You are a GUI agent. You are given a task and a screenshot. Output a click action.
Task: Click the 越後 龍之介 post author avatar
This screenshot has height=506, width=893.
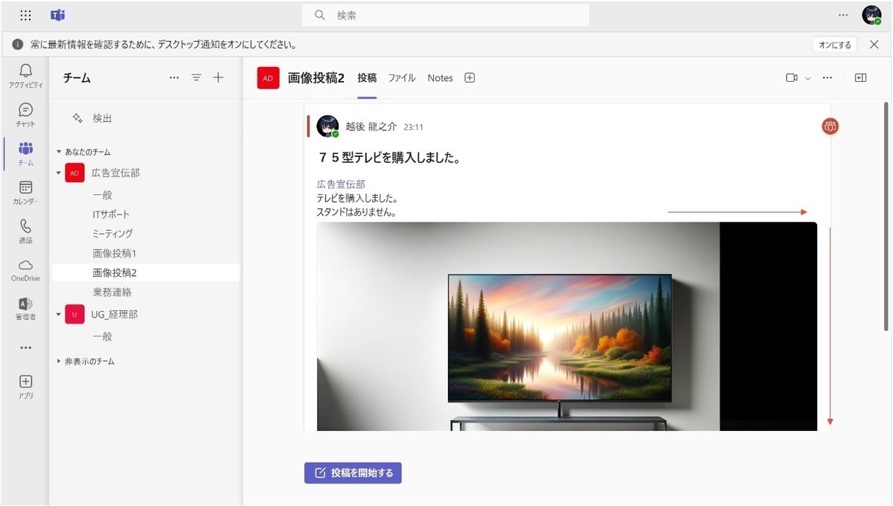327,126
